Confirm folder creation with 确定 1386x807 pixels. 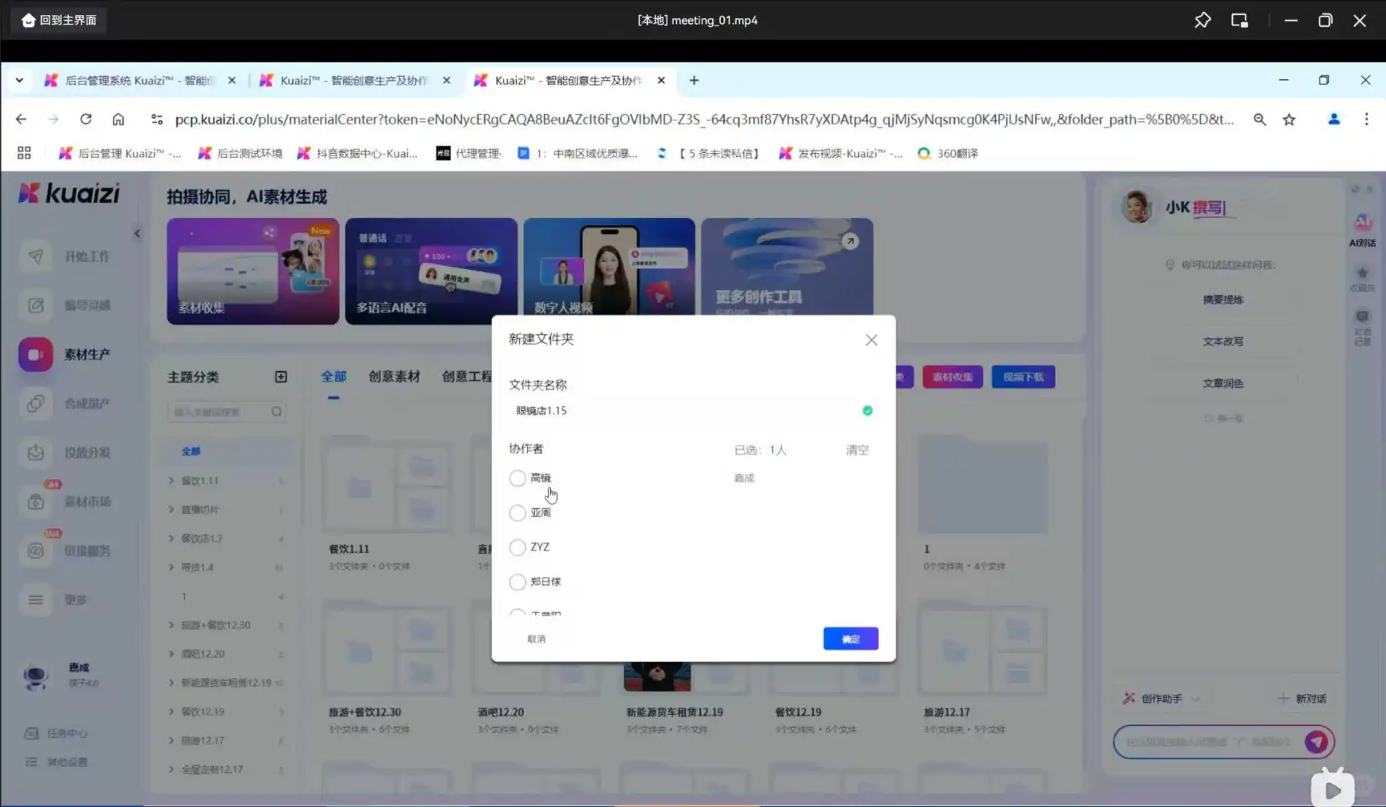click(x=850, y=639)
